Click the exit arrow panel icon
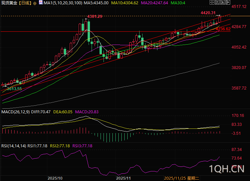The image size is (250, 181). (228, 2)
